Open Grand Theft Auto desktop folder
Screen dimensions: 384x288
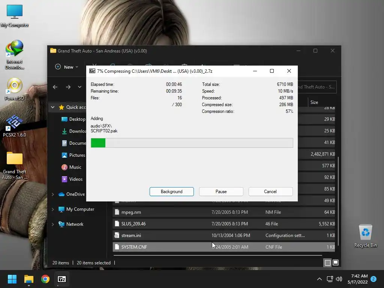tap(15, 165)
